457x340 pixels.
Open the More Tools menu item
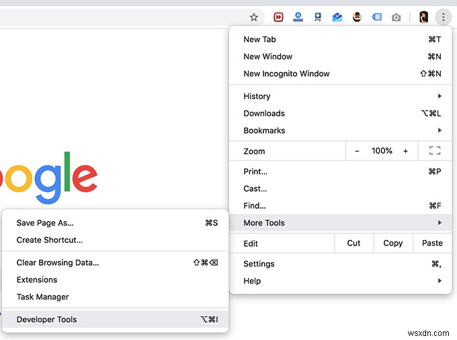[341, 223]
